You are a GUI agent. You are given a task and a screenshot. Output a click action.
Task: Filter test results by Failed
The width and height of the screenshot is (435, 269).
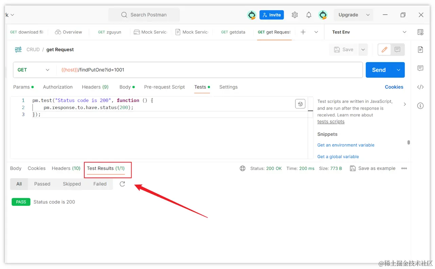[x=100, y=184]
